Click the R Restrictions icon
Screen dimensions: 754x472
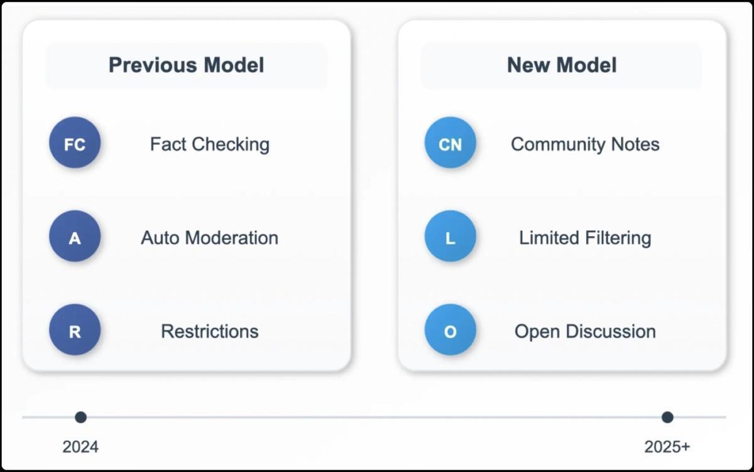click(x=75, y=330)
